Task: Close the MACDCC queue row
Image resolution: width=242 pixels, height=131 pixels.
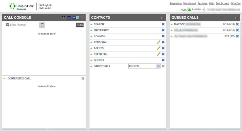Action: coord(237,24)
